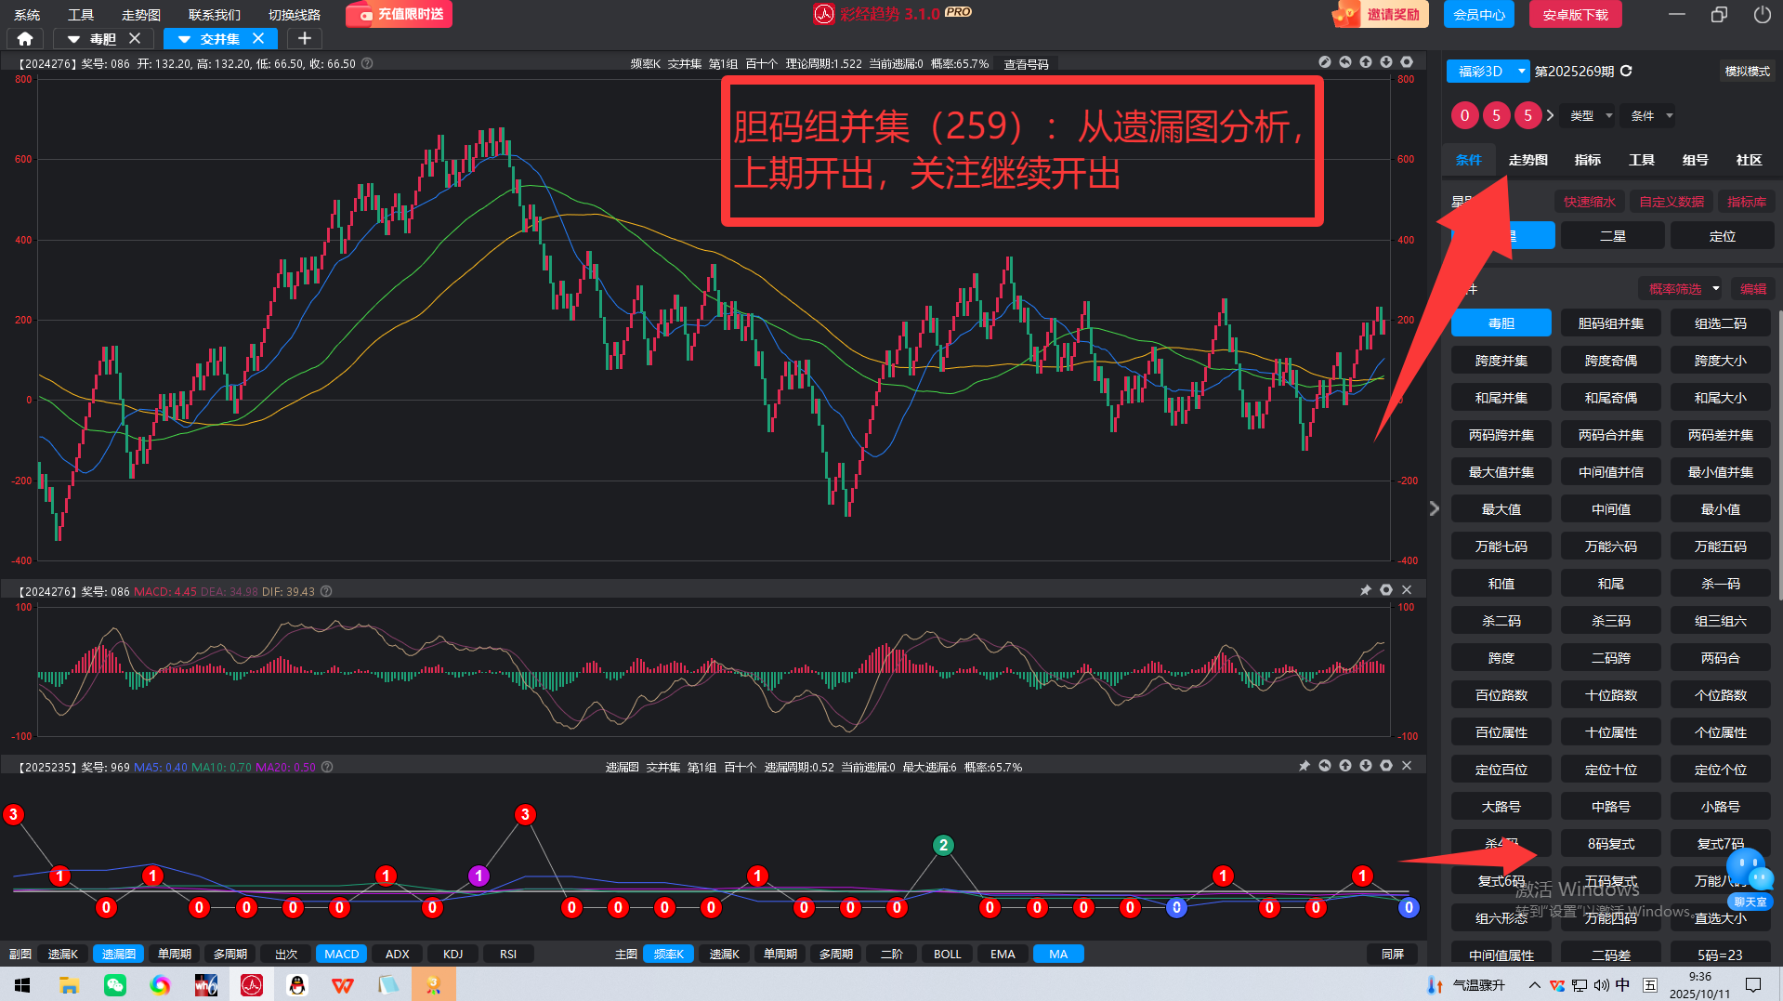This screenshot has height=1001, width=1783.
Task: Click the purple ball marked 1 in omission chart
Action: coord(479,876)
